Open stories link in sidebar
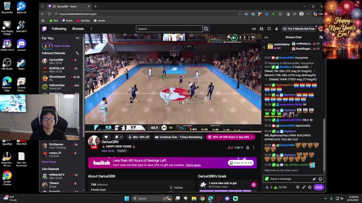This screenshot has width=362, height=203. [62, 46]
